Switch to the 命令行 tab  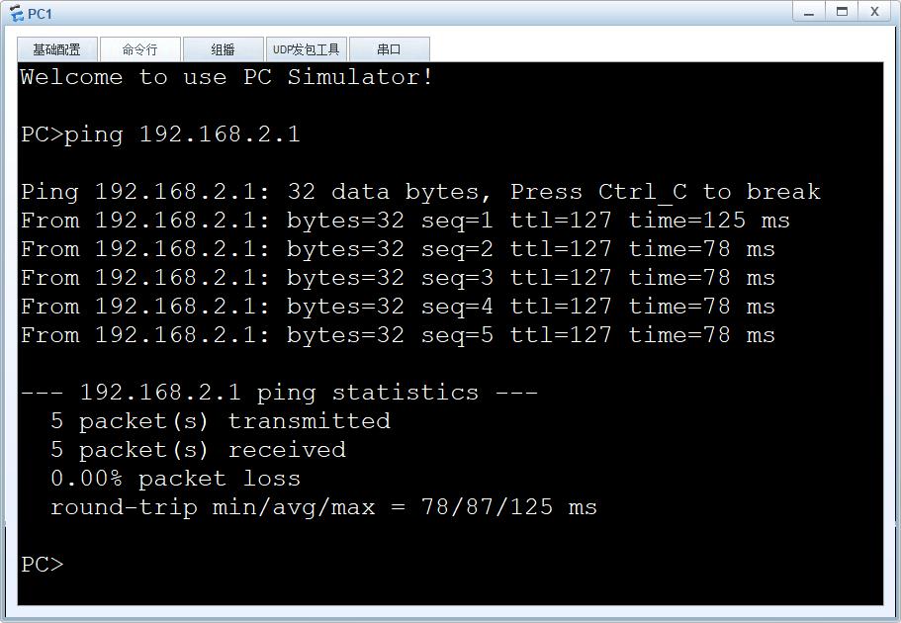click(139, 49)
